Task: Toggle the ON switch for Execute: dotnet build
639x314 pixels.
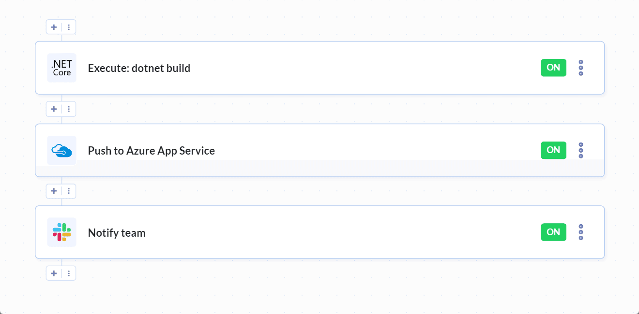Action: [x=553, y=68]
